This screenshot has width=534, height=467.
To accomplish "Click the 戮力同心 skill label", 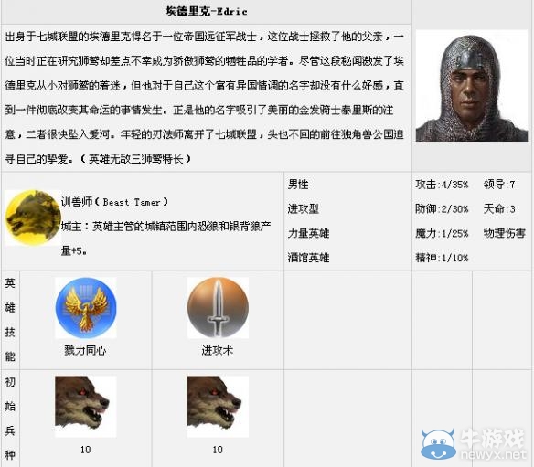I will (85, 350).
